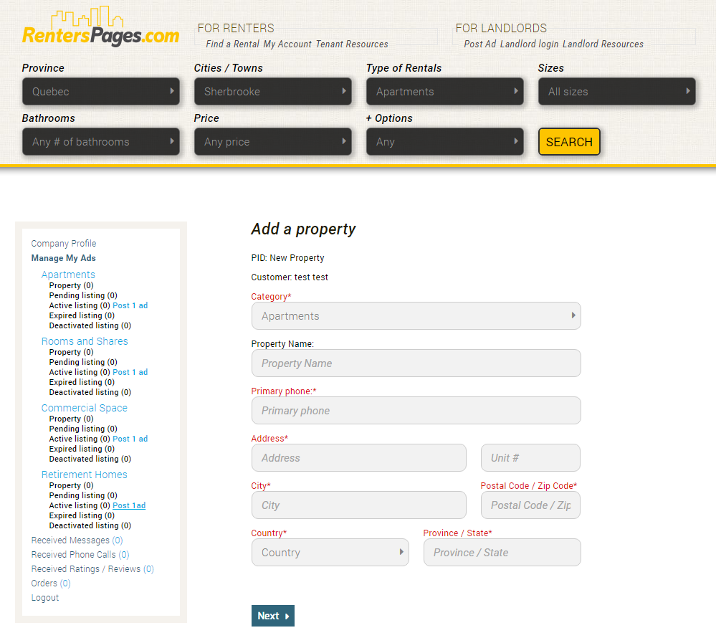Open the Rooms and Shares sidebar link
The height and width of the screenshot is (643, 716).
(x=85, y=341)
